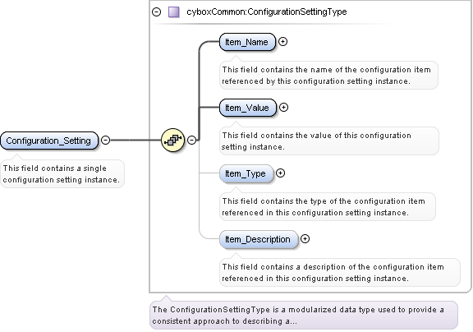Select the Item_Description element node

259,239
